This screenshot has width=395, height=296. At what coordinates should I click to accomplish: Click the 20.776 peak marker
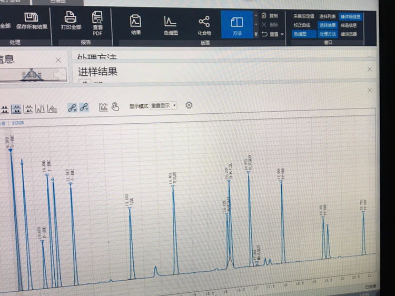pos(363,212)
